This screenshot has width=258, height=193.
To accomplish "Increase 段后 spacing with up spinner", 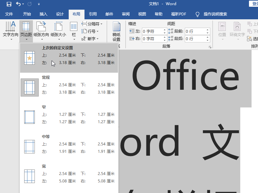I will click(208, 37).
